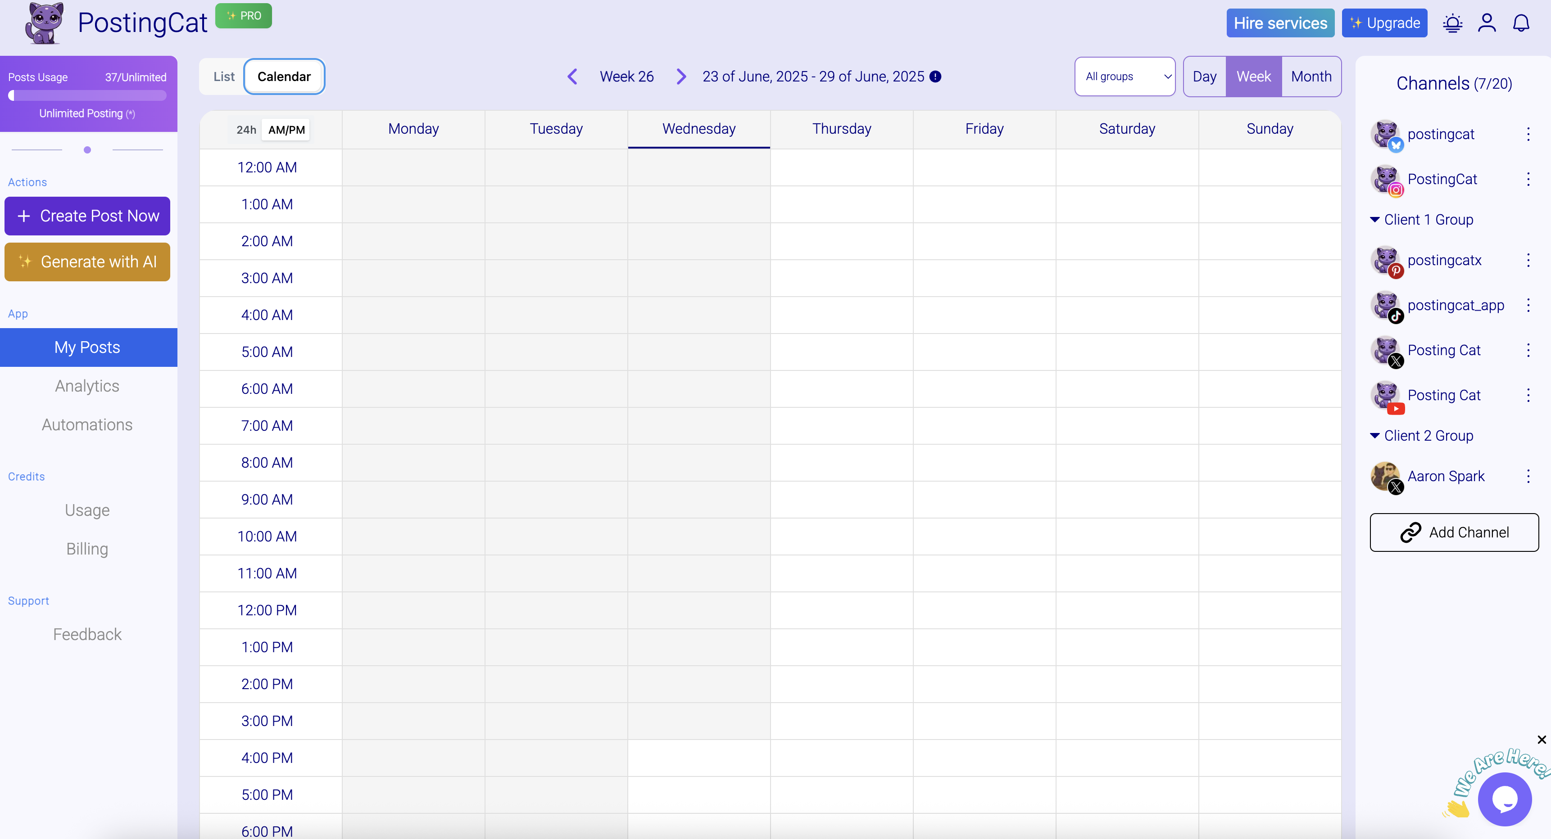The width and height of the screenshot is (1551, 839).
Task: Switch time format to AM/PM
Action: tap(286, 129)
